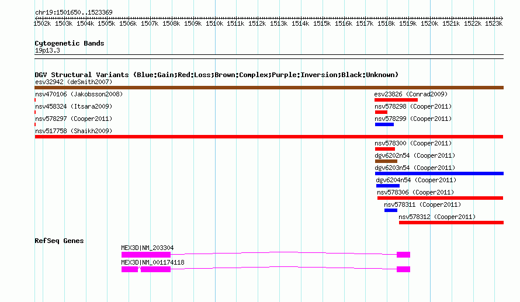Click the dgv6202n54 (Cooper2011) variant label

(415, 155)
